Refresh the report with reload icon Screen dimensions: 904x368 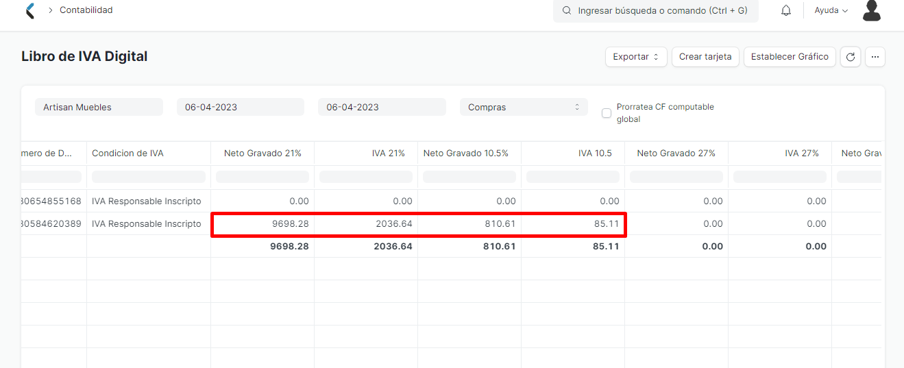tap(851, 57)
